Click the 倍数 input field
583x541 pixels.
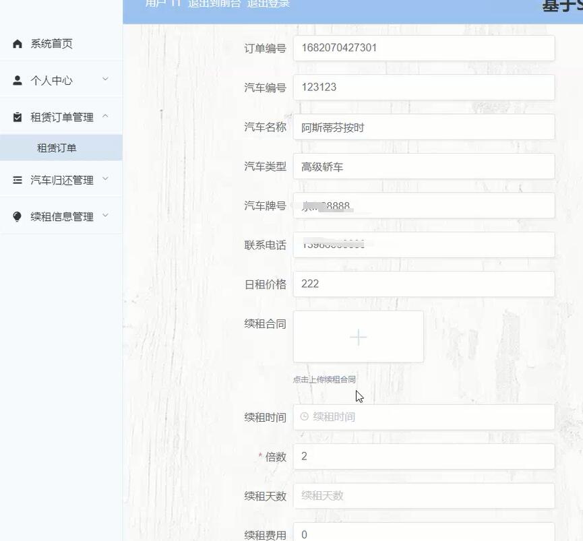click(x=423, y=456)
